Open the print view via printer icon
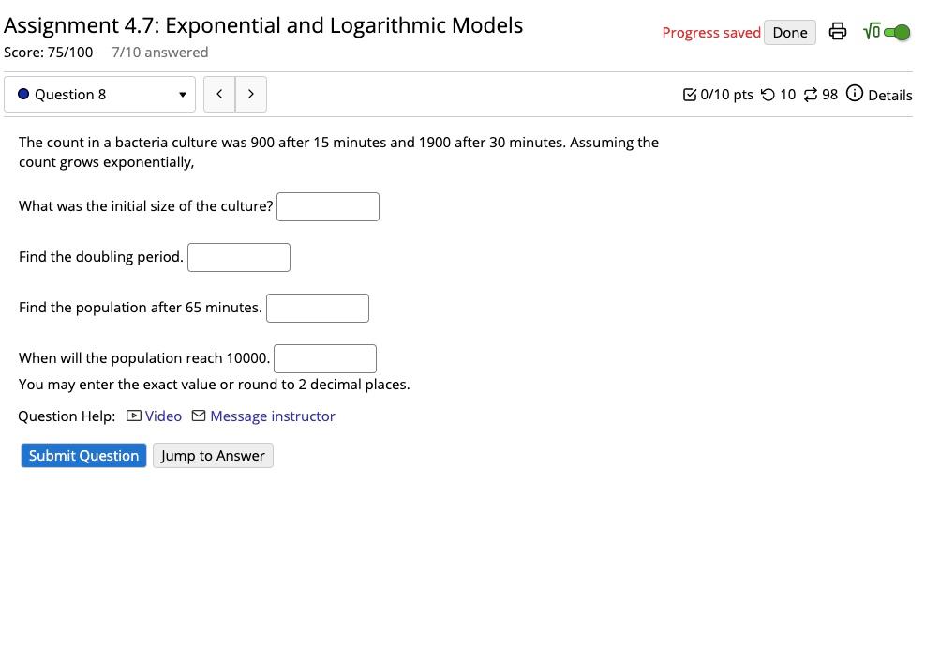925x651 pixels. (x=838, y=31)
